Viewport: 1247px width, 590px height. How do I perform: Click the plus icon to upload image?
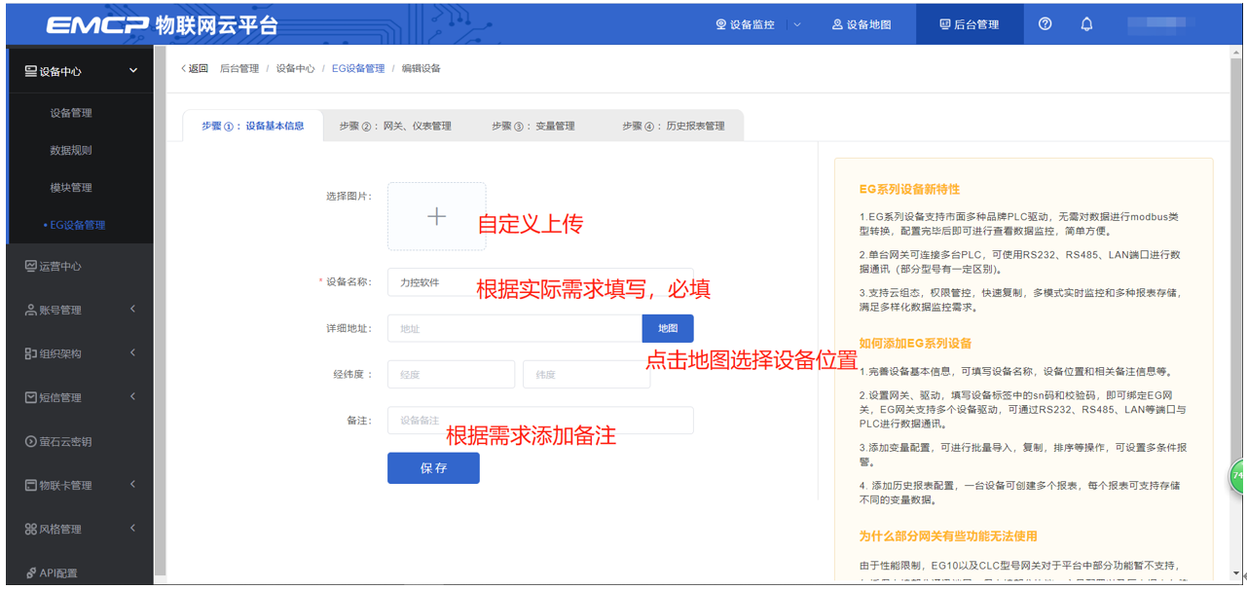[x=436, y=216]
